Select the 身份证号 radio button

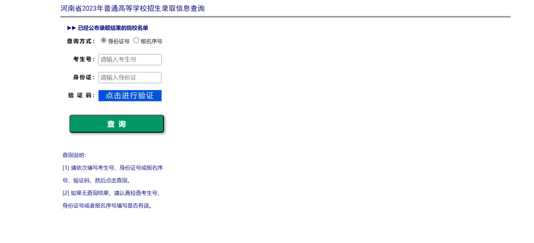point(104,41)
